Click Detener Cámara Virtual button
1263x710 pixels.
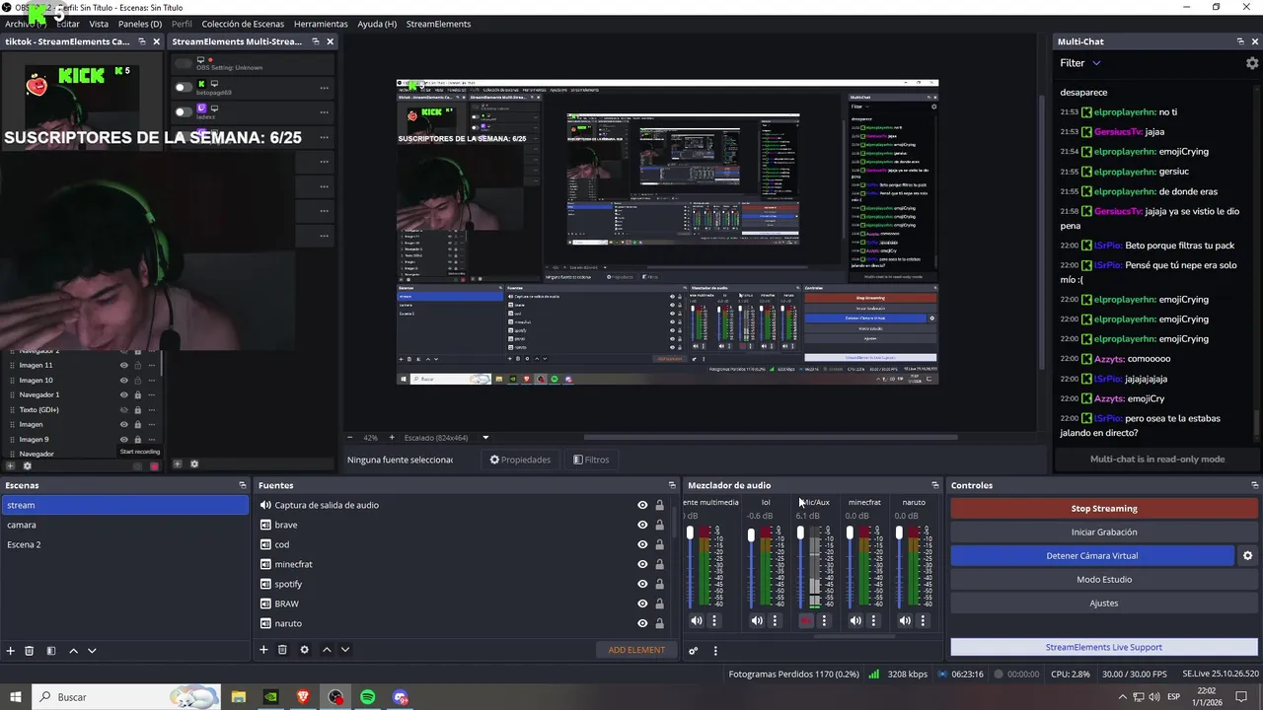click(1092, 556)
